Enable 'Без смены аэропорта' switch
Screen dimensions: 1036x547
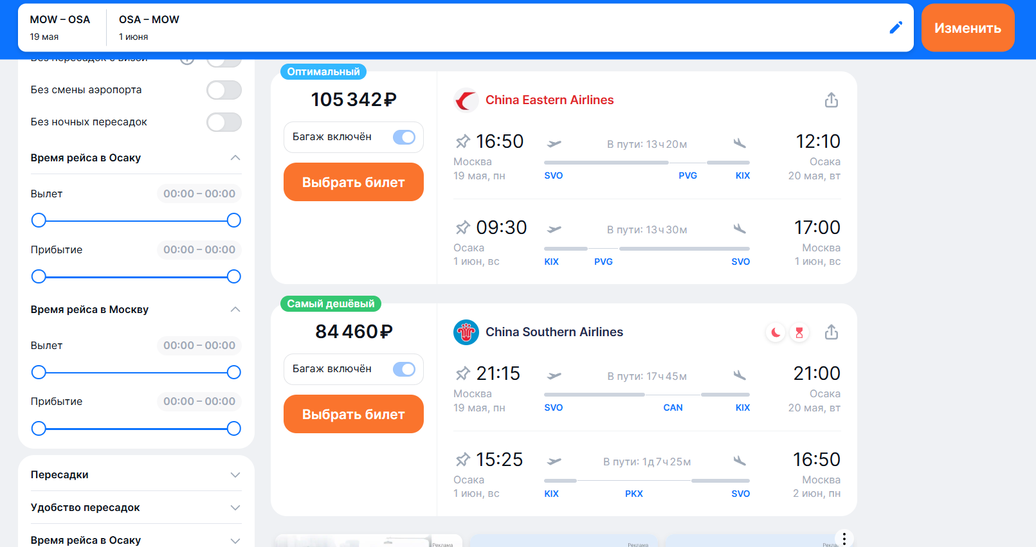(224, 90)
